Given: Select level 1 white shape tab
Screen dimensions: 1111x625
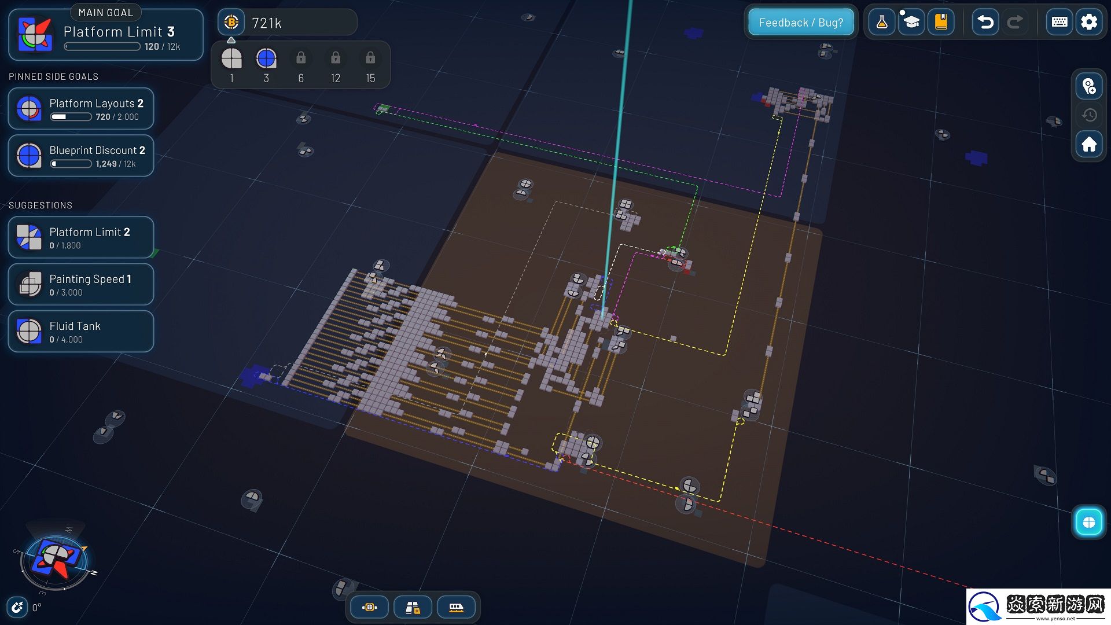Looking at the screenshot, I should [231, 59].
